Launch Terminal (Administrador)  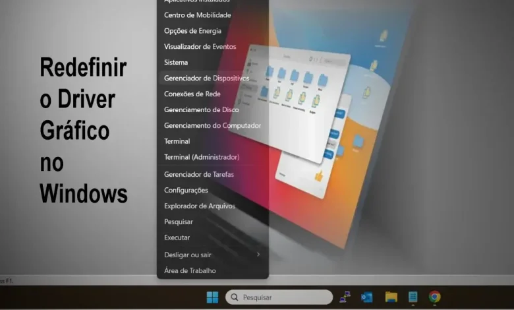[213, 157]
